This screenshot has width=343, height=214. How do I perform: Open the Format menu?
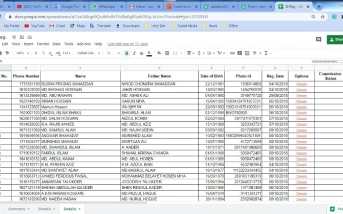point(43,44)
